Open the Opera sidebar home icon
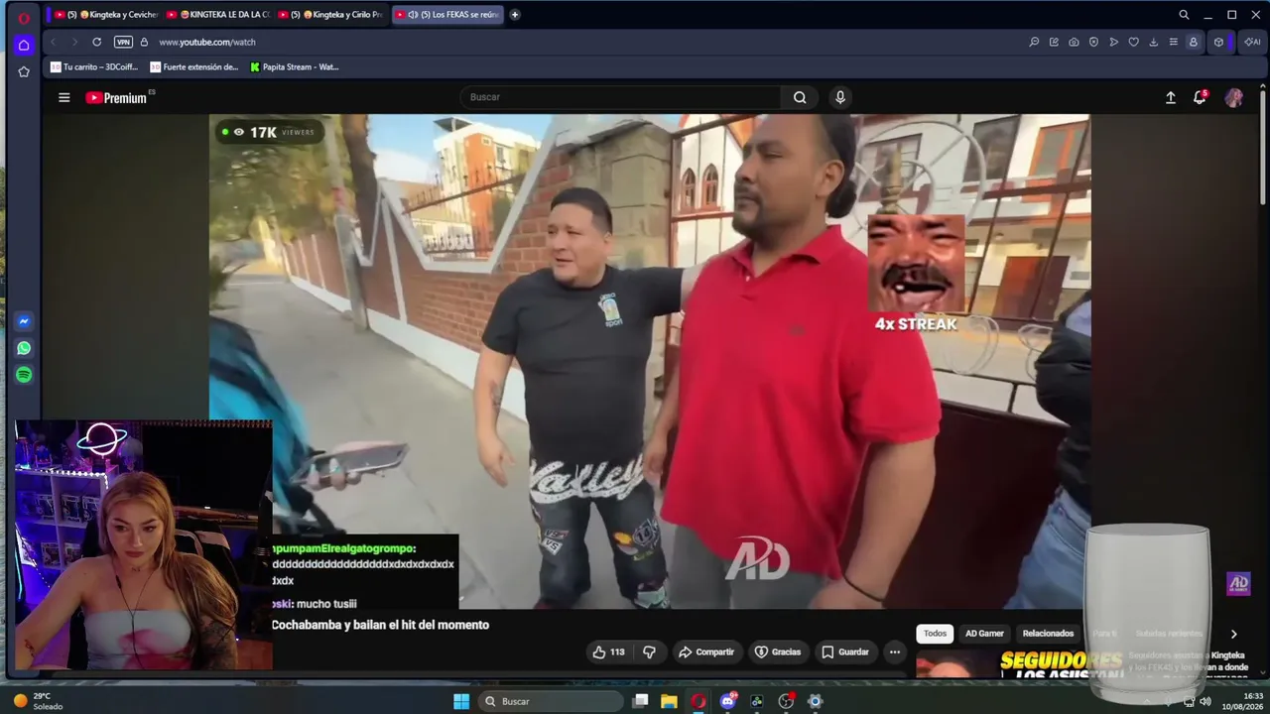The width and height of the screenshot is (1270, 714). [x=24, y=45]
